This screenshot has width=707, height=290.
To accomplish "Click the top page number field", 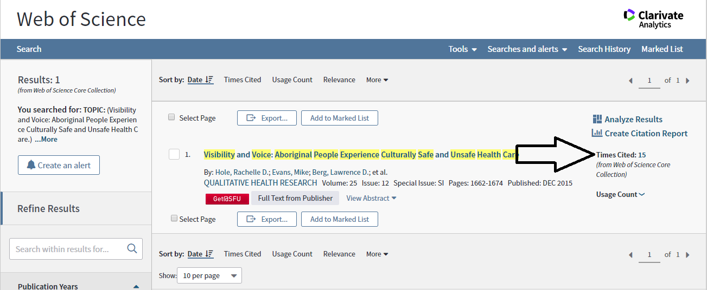I will (649, 81).
